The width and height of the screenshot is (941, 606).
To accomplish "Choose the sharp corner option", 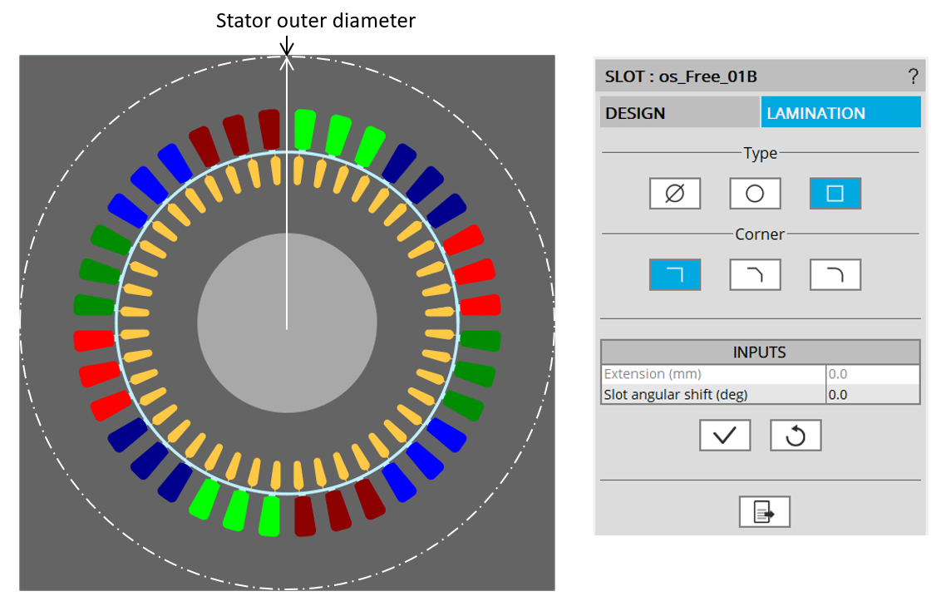I will pyautogui.click(x=675, y=275).
